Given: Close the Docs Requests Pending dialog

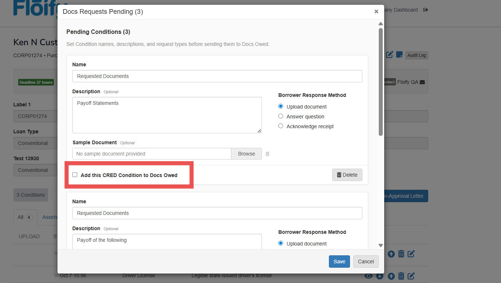Looking at the screenshot, I should pyautogui.click(x=376, y=12).
